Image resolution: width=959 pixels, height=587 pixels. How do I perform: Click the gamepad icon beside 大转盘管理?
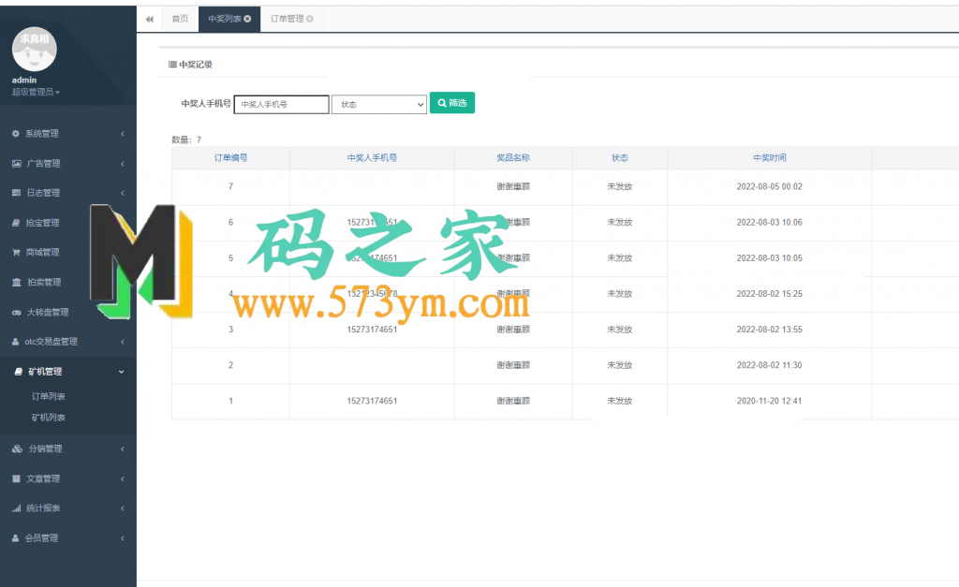(x=16, y=313)
